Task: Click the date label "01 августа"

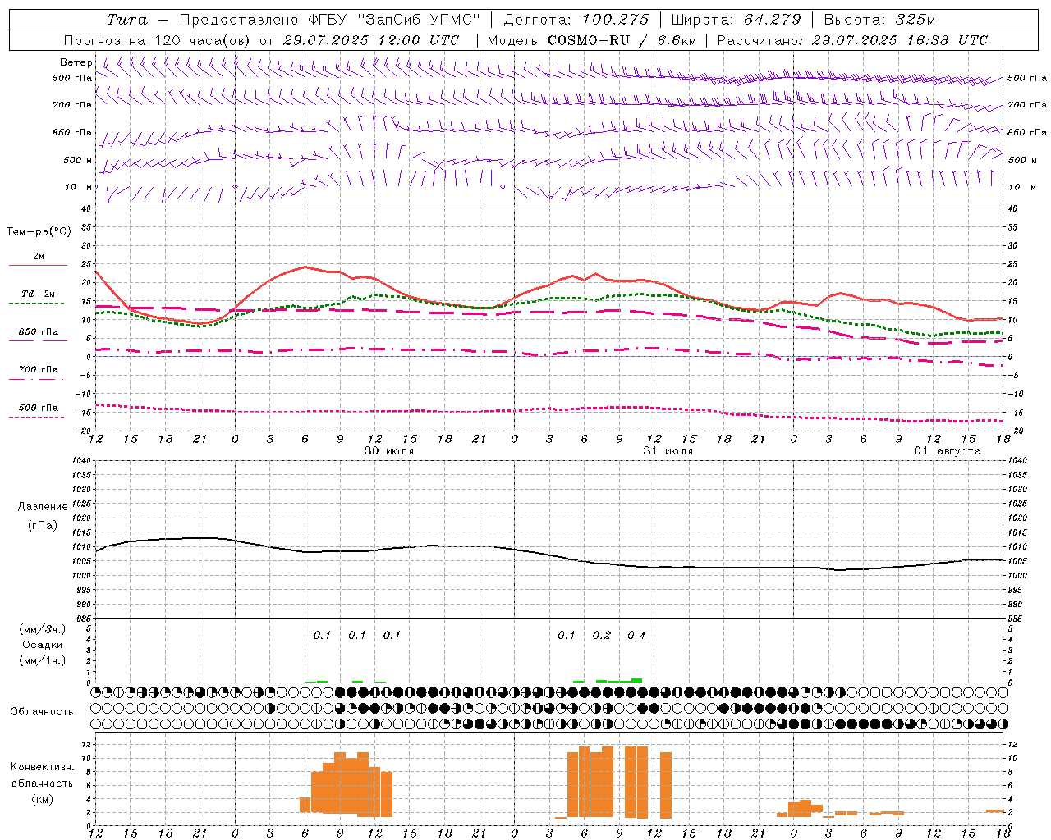Action: [948, 451]
